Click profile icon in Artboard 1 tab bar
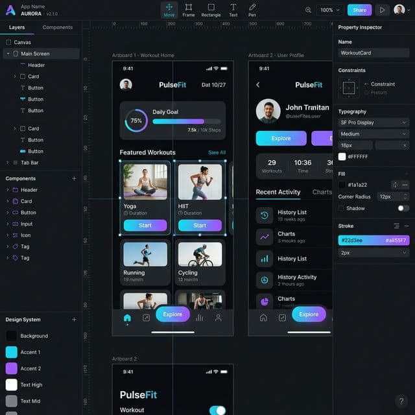The width and height of the screenshot is (415, 415). (218, 318)
